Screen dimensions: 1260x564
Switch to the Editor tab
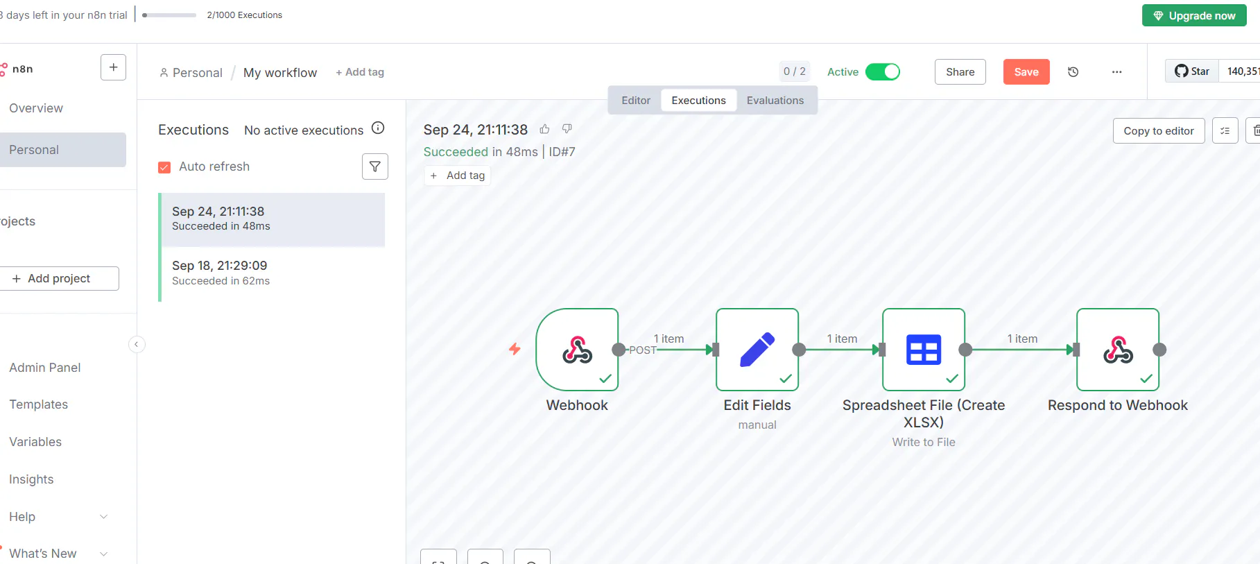tap(636, 101)
